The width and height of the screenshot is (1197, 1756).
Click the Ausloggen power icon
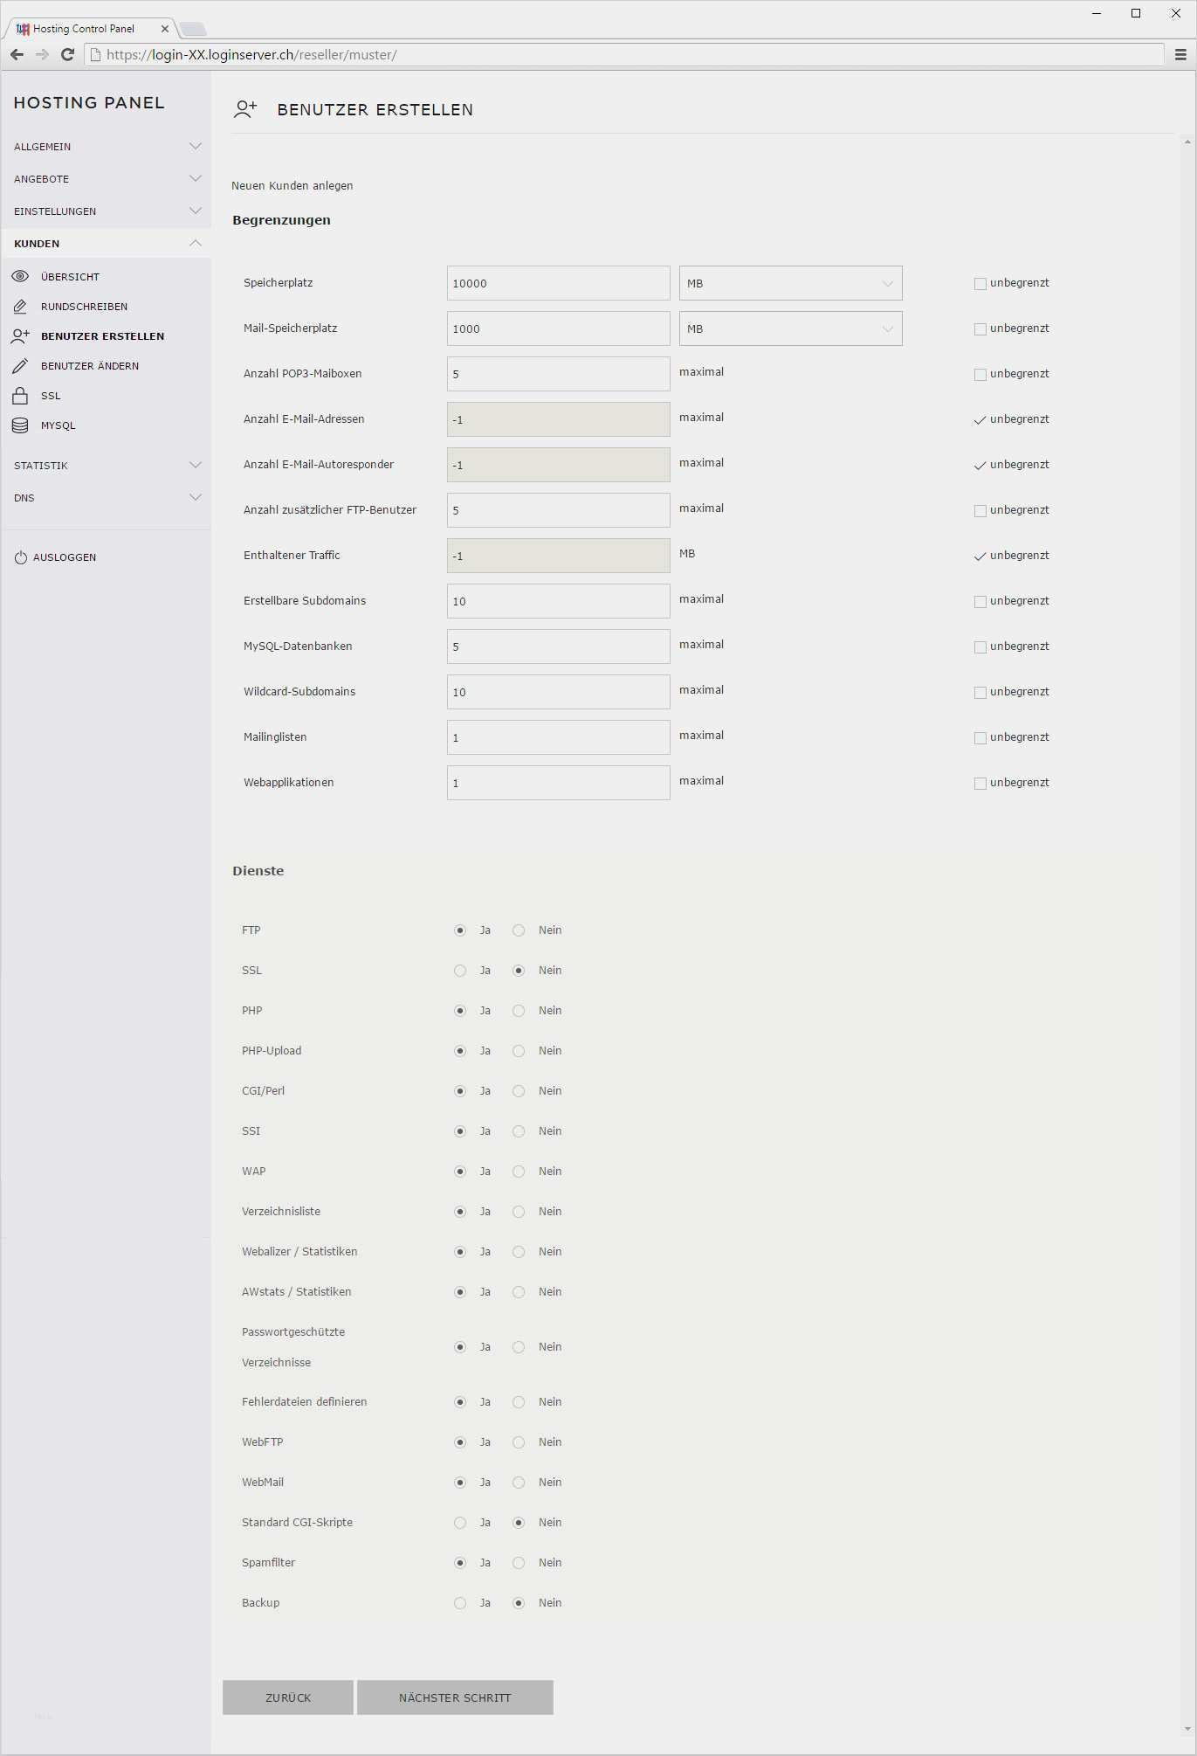pyautogui.click(x=21, y=557)
